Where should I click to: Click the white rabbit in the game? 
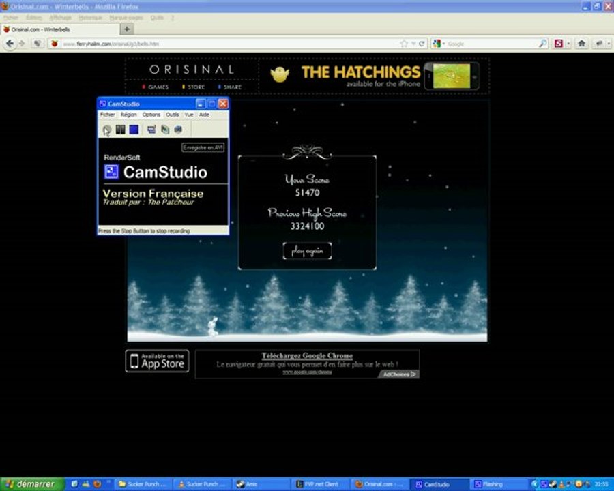pyautogui.click(x=213, y=327)
